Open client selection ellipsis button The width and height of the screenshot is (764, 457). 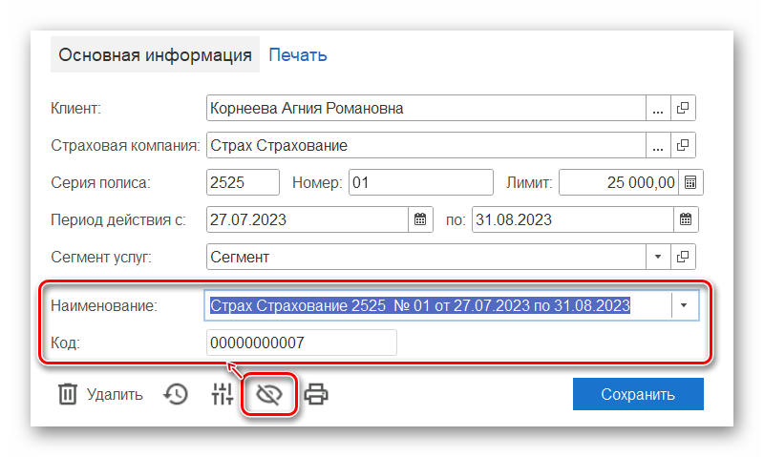pos(658,108)
